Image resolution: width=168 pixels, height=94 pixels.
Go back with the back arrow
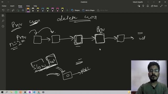pyautogui.click(x=3, y=2)
